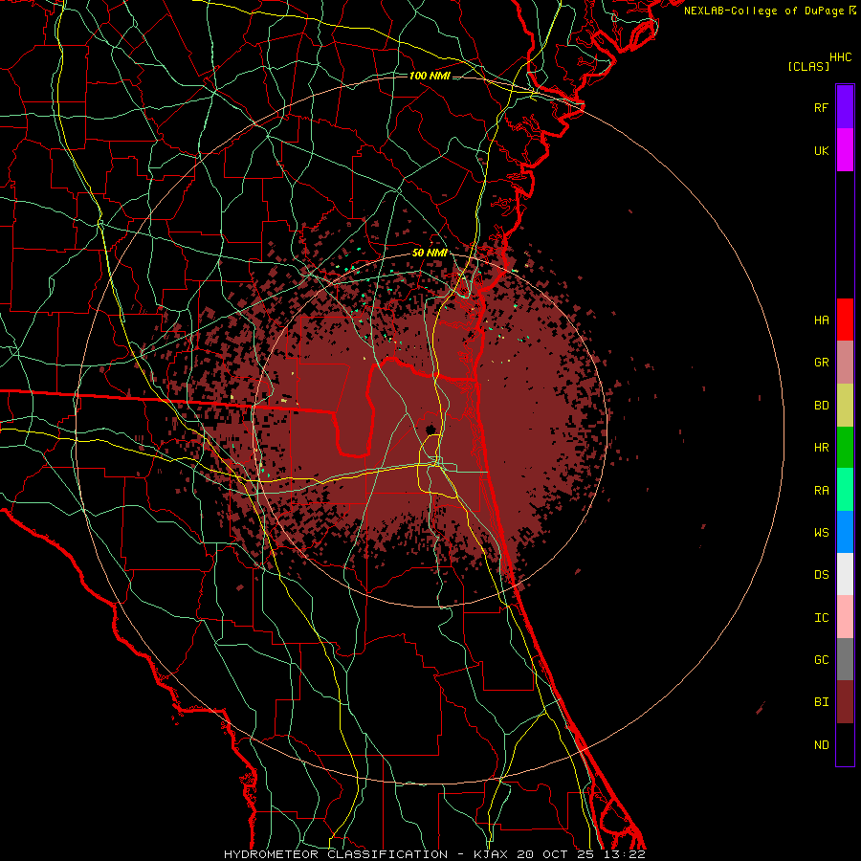This screenshot has width=861, height=861.
Task: Click the 'UK' legend label
Action: [821, 150]
